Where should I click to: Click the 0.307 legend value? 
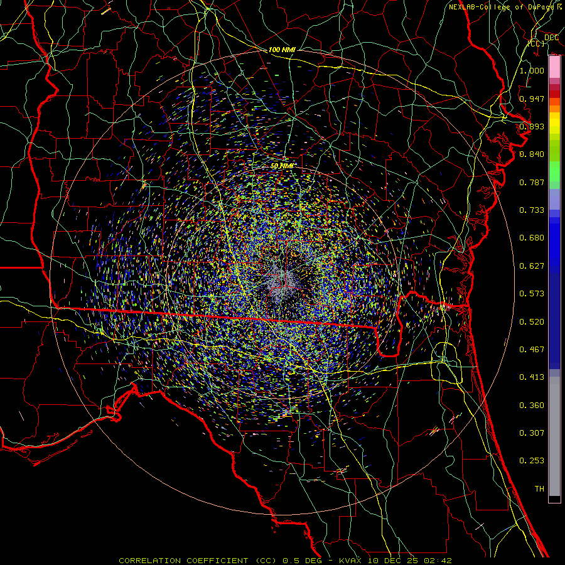[x=532, y=433]
